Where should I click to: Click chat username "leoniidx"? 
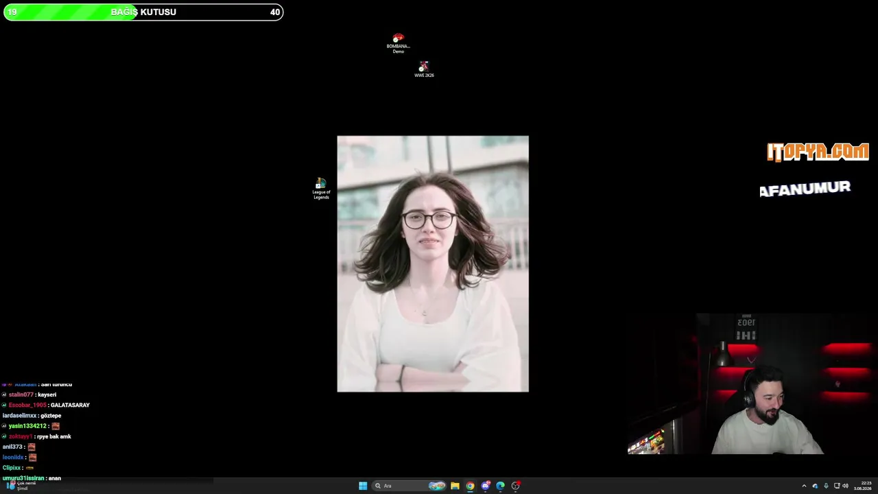point(14,457)
